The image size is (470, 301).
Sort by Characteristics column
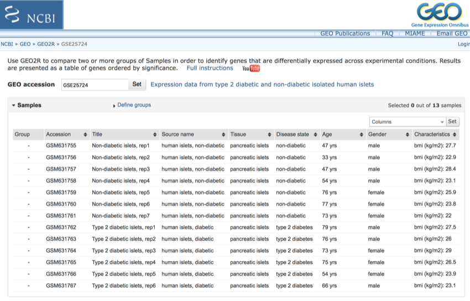coord(432,134)
